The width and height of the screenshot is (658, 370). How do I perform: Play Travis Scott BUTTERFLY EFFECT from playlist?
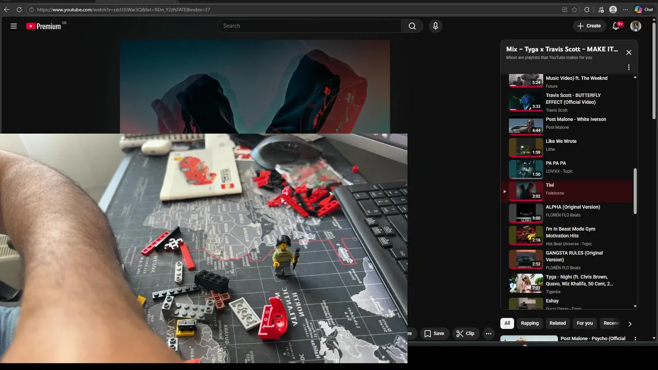click(x=568, y=102)
